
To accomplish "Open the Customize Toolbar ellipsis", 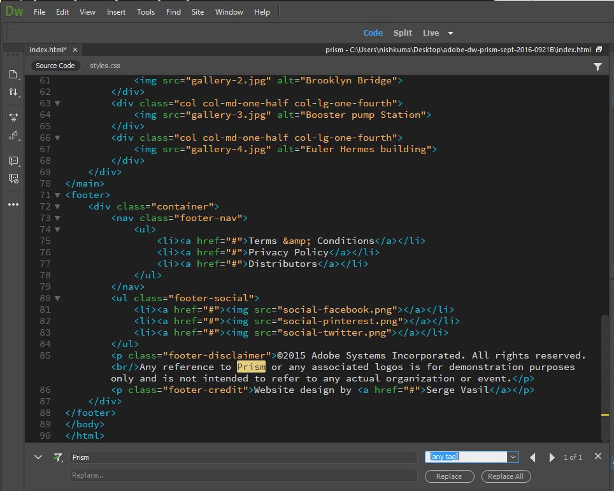I will (x=13, y=204).
